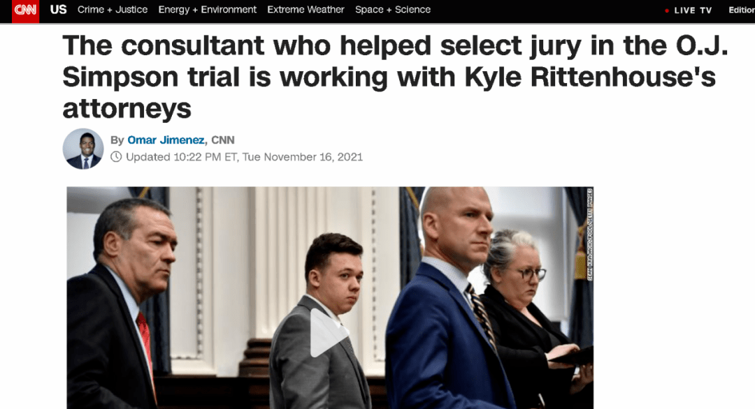
Task: Click the updated date and time text
Action: click(244, 157)
